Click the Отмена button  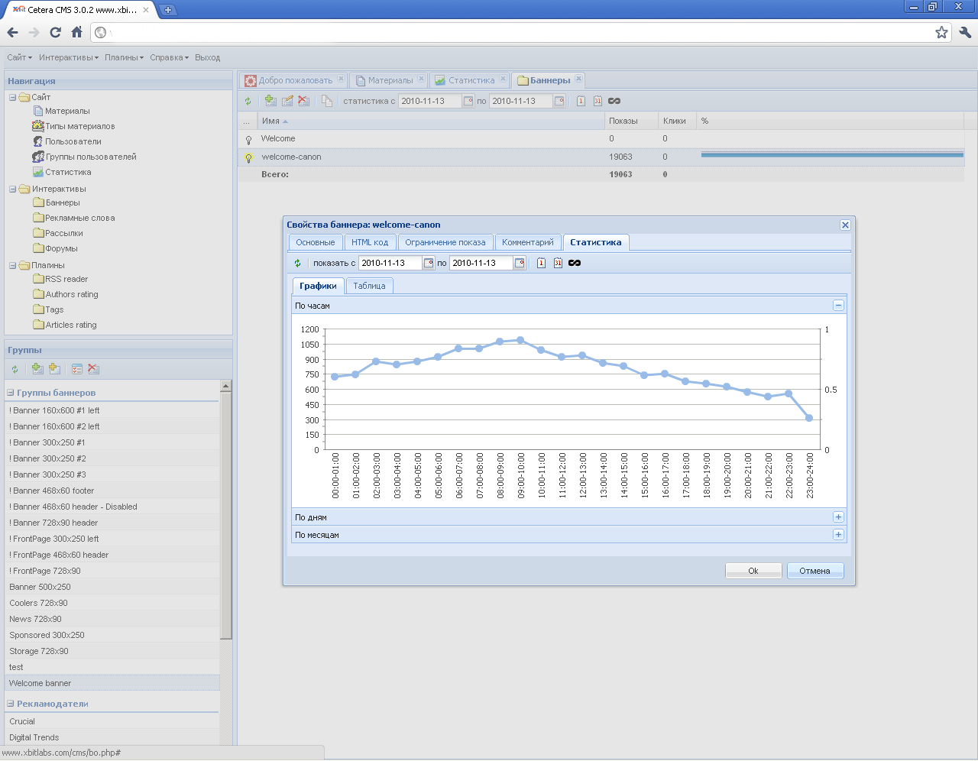pos(814,571)
